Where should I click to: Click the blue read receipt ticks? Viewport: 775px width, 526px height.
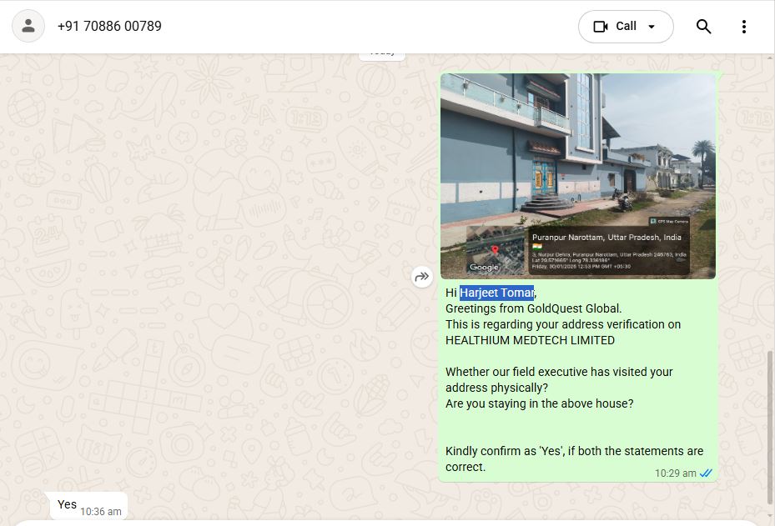pos(706,473)
